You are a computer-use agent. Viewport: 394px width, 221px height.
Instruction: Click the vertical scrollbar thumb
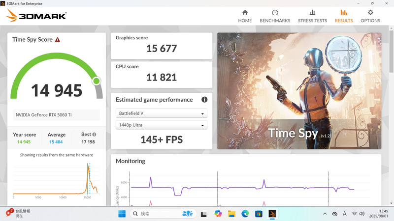pyautogui.click(x=391, y=52)
